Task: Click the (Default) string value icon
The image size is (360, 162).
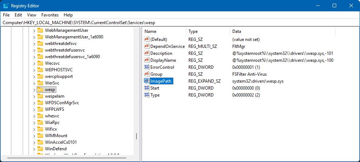Action: coord(146,39)
